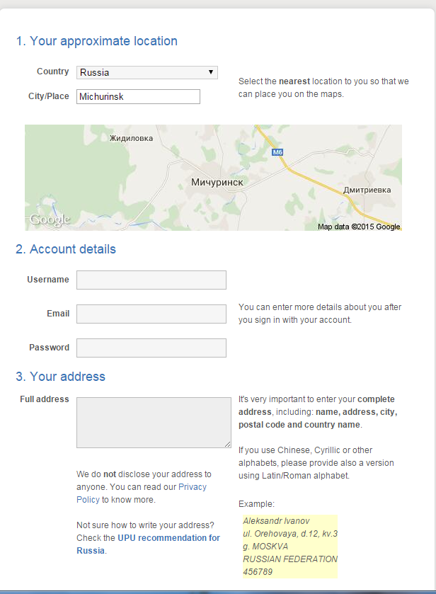436x594 pixels.
Task: Click the 'Your address' section heading
Action: 60,377
